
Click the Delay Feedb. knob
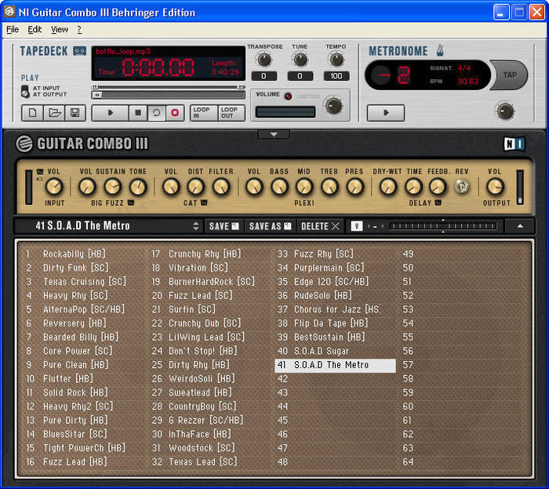[438, 186]
